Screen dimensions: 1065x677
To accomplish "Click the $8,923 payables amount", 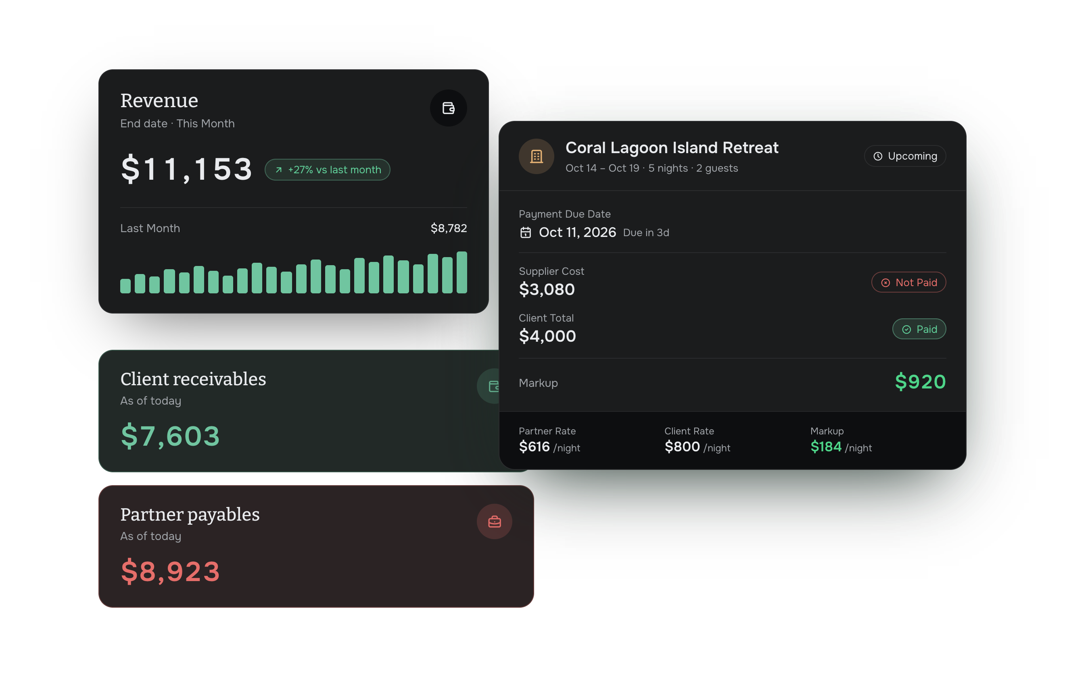I will coord(170,571).
